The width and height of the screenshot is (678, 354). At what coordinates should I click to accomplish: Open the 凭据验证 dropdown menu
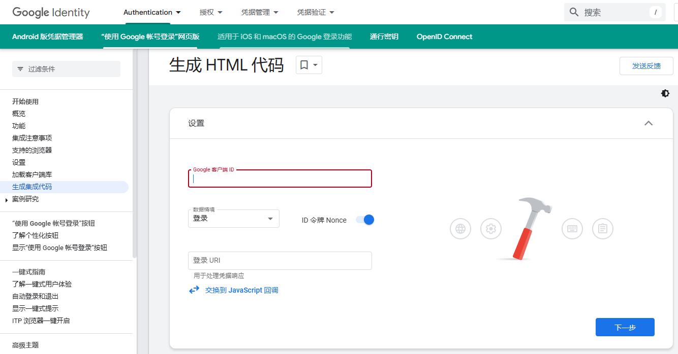click(x=316, y=12)
